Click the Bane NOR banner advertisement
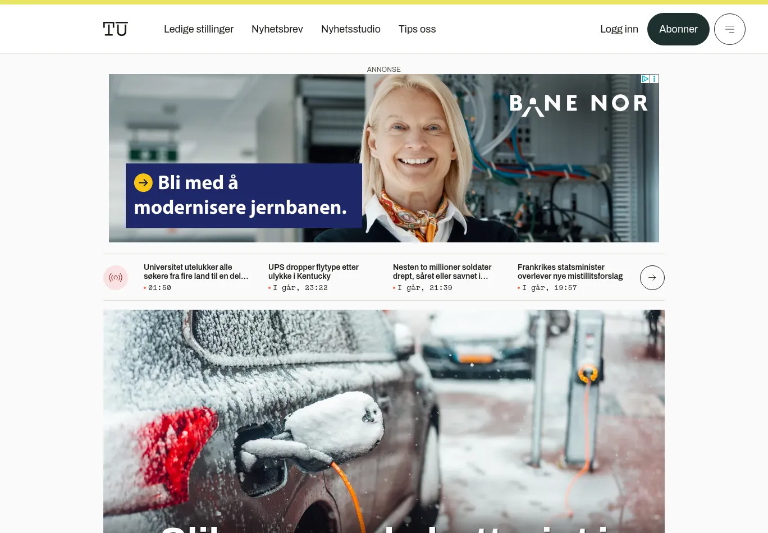This screenshot has height=533, width=768. pyautogui.click(x=384, y=158)
